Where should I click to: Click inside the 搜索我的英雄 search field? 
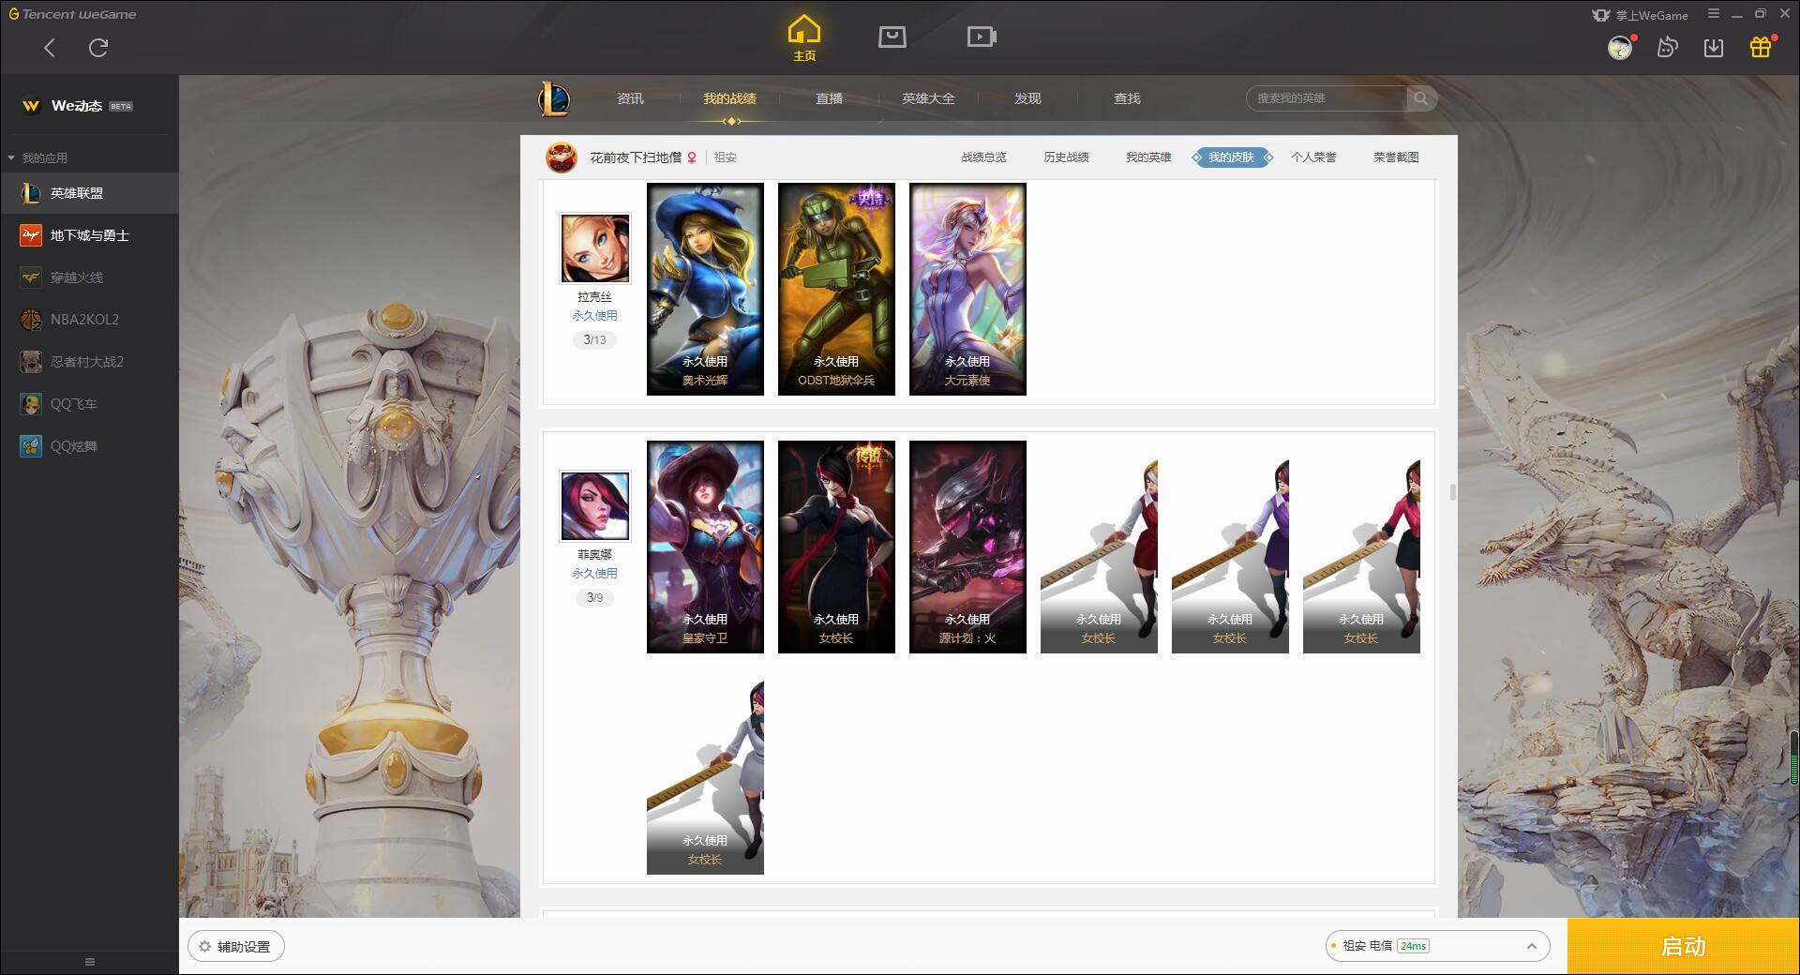coord(1327,98)
